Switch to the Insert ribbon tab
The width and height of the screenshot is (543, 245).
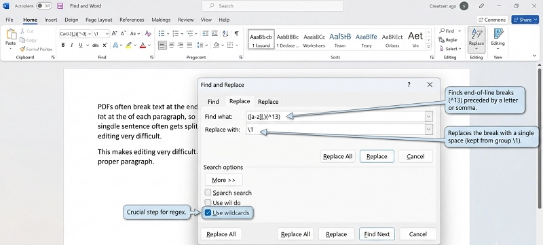50,20
